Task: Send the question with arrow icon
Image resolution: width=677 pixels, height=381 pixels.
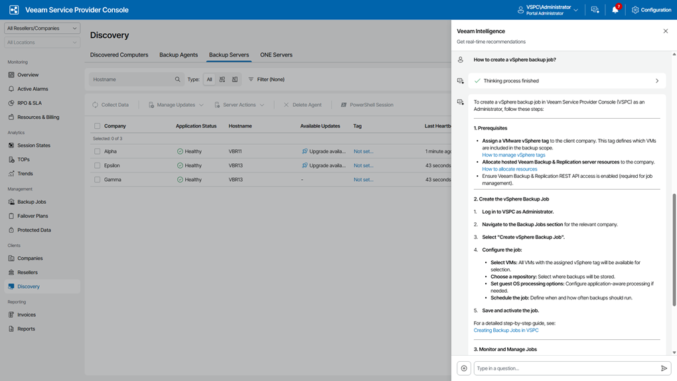Action: [664, 368]
